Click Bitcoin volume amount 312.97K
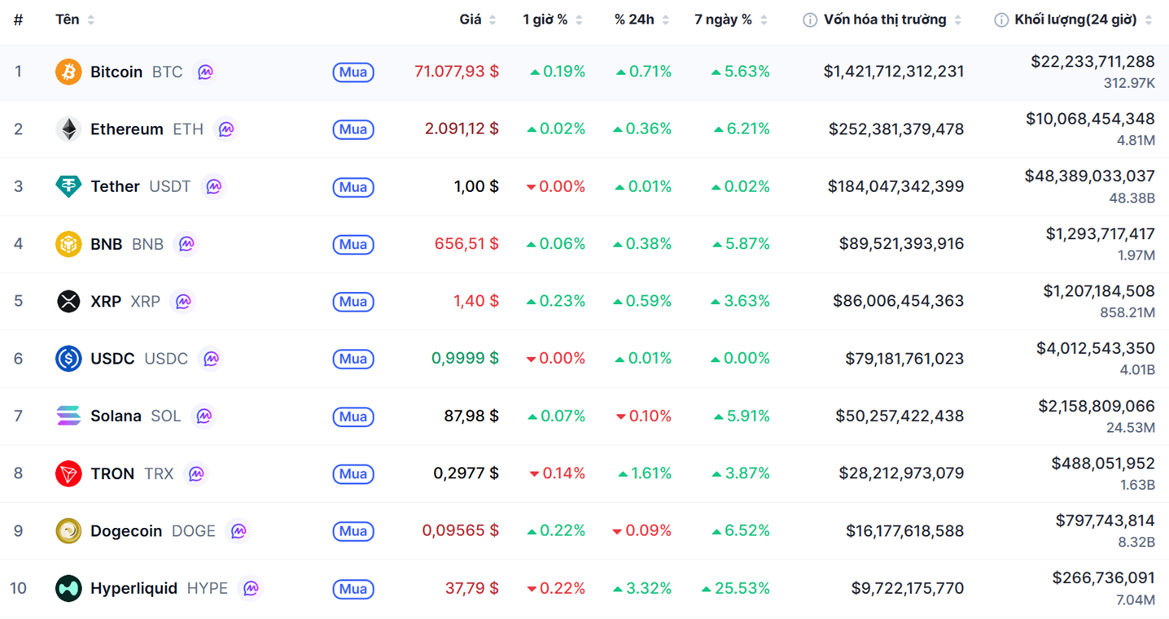 [1129, 83]
